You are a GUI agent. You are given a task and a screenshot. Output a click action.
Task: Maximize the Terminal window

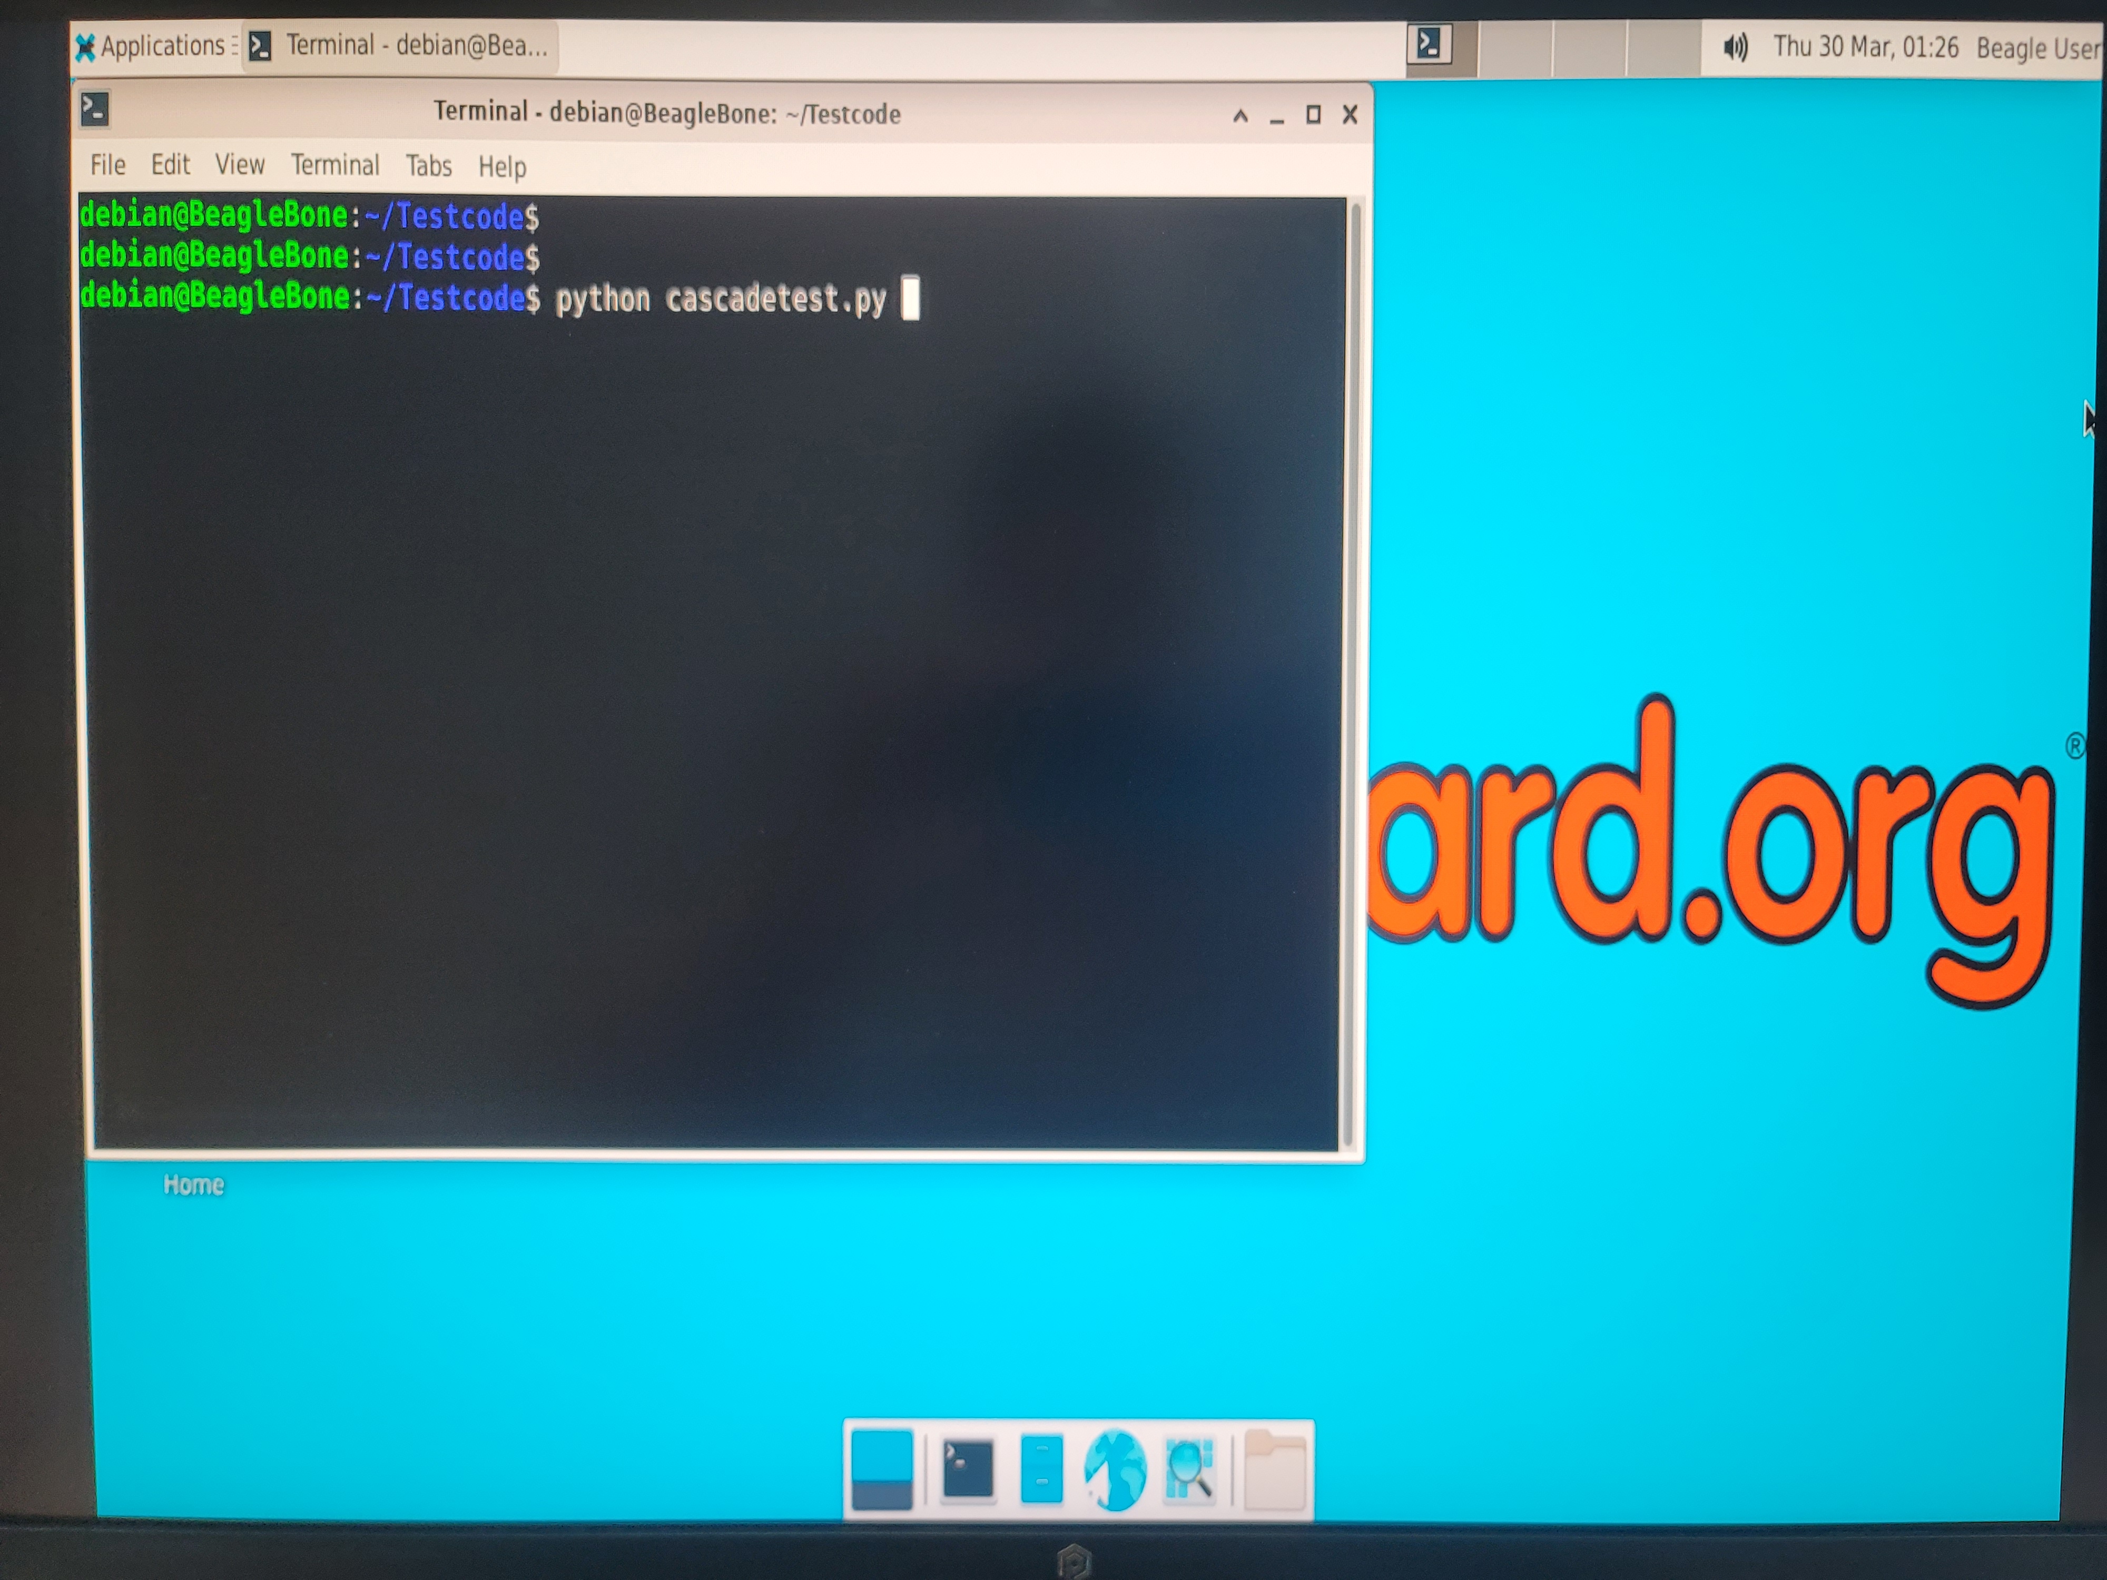[x=1314, y=115]
